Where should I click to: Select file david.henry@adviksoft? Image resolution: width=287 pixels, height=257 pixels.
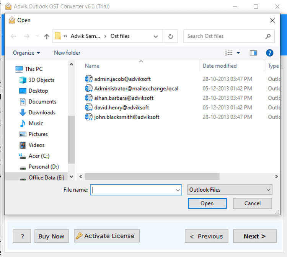pyautogui.click(x=122, y=107)
